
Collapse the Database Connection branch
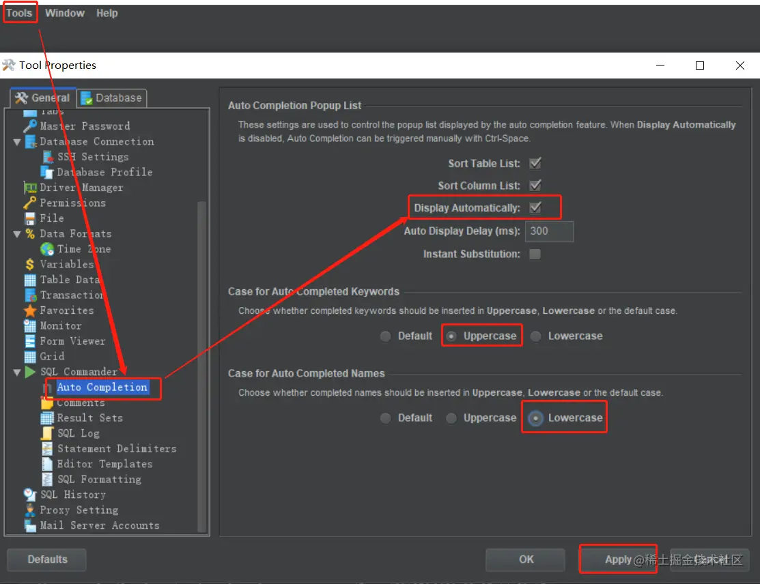pyautogui.click(x=16, y=141)
